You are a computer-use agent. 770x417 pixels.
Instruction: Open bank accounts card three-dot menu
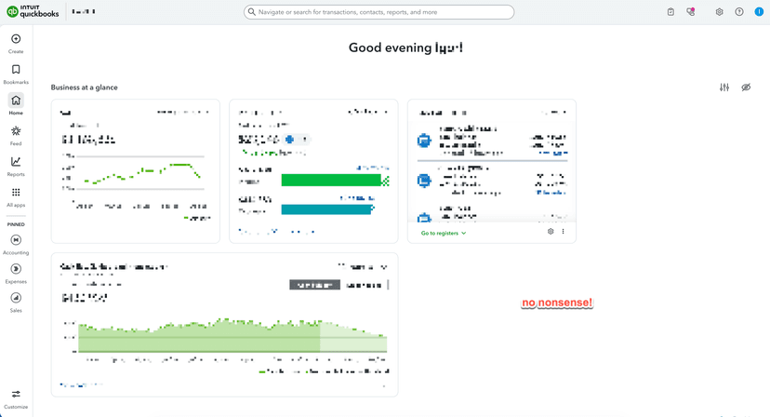tap(563, 231)
